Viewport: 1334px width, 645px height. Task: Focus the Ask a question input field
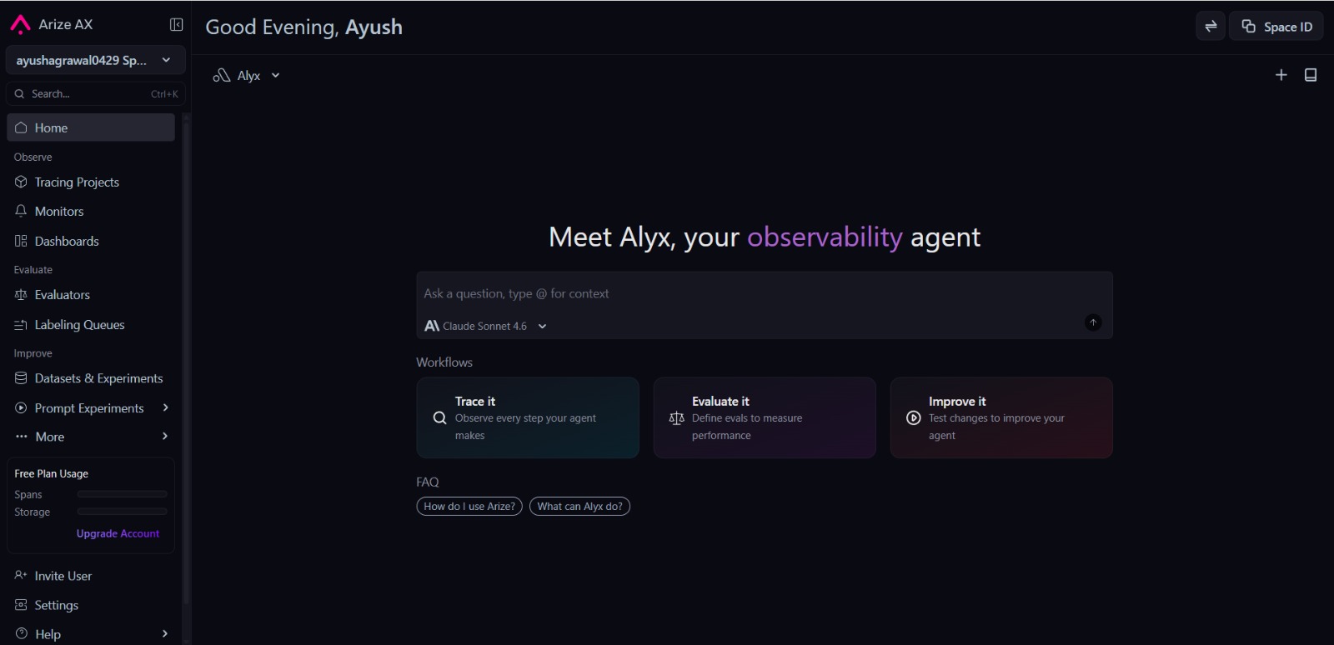[765, 293]
